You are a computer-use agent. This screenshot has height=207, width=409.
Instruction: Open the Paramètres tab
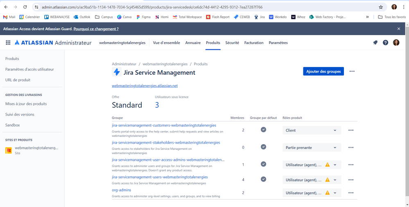(278, 42)
